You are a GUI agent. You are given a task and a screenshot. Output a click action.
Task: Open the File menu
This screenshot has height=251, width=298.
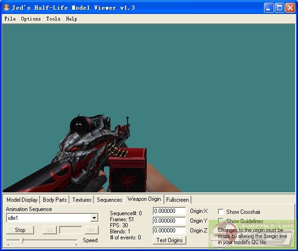click(x=10, y=19)
